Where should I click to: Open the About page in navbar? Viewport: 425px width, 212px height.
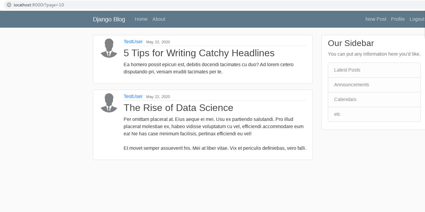pyautogui.click(x=159, y=19)
